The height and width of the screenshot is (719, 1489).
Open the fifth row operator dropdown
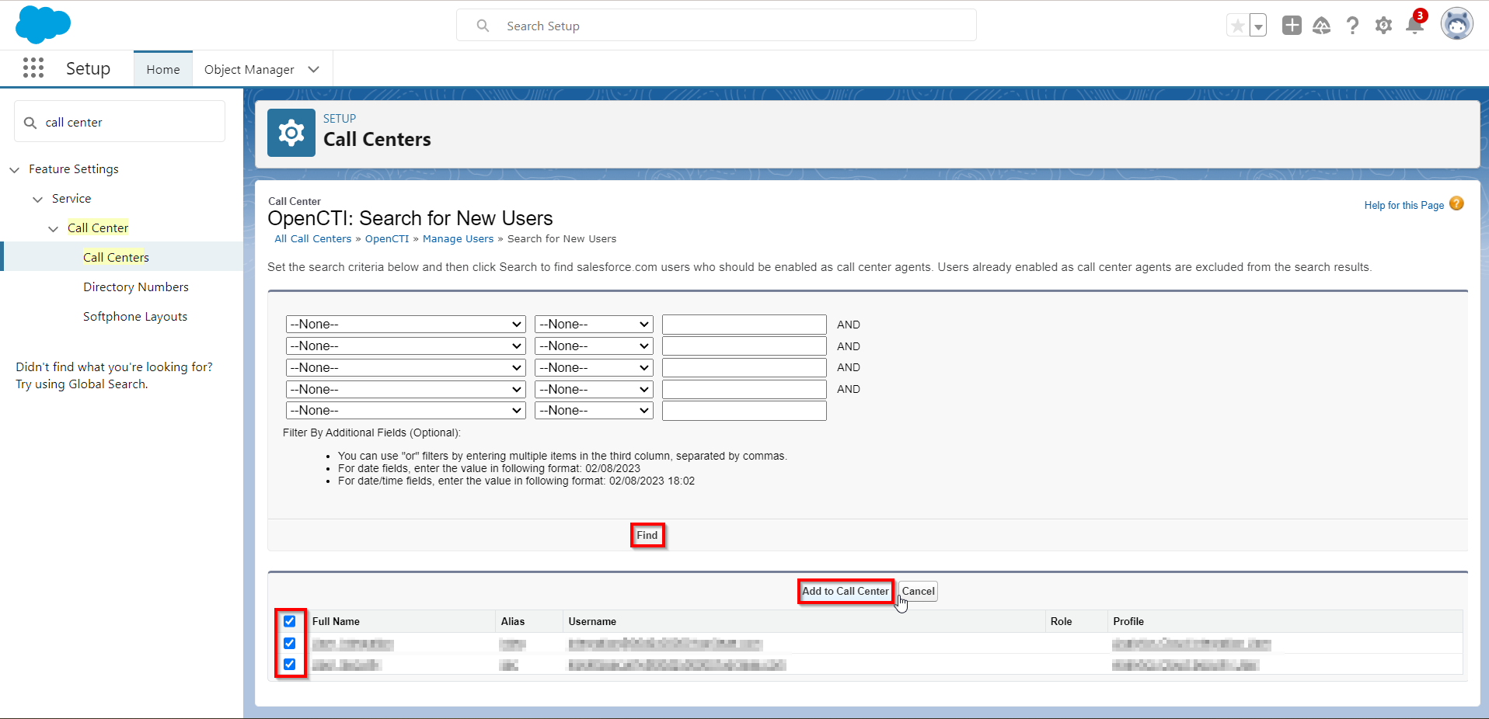click(x=594, y=410)
